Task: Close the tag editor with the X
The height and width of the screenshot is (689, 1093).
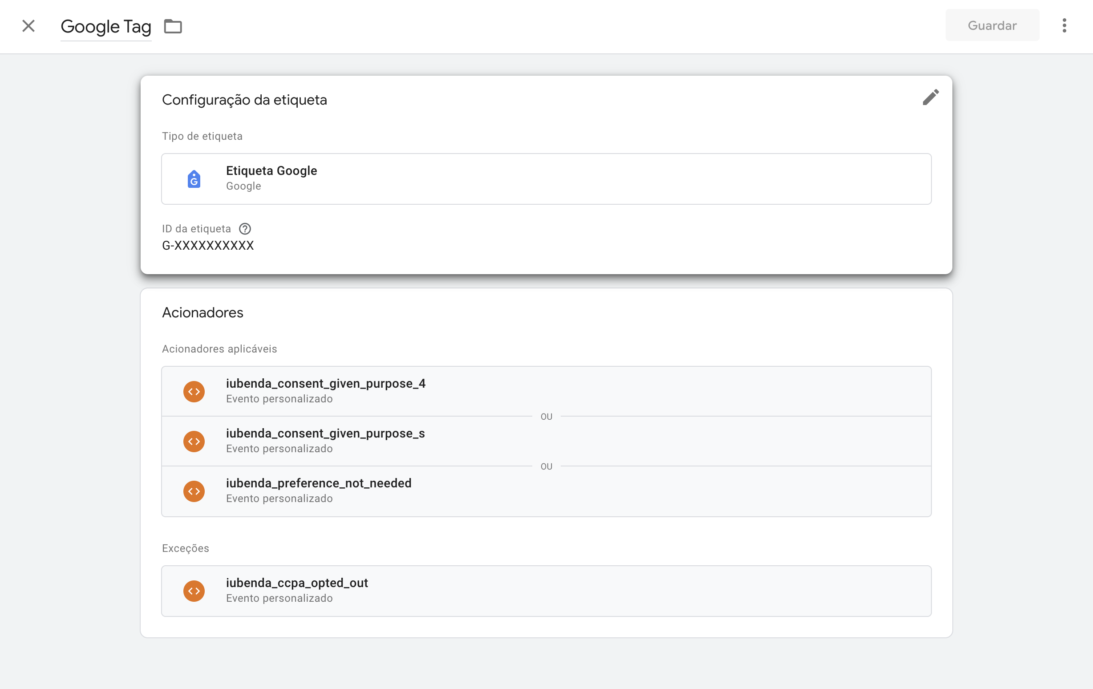Action: click(x=28, y=26)
